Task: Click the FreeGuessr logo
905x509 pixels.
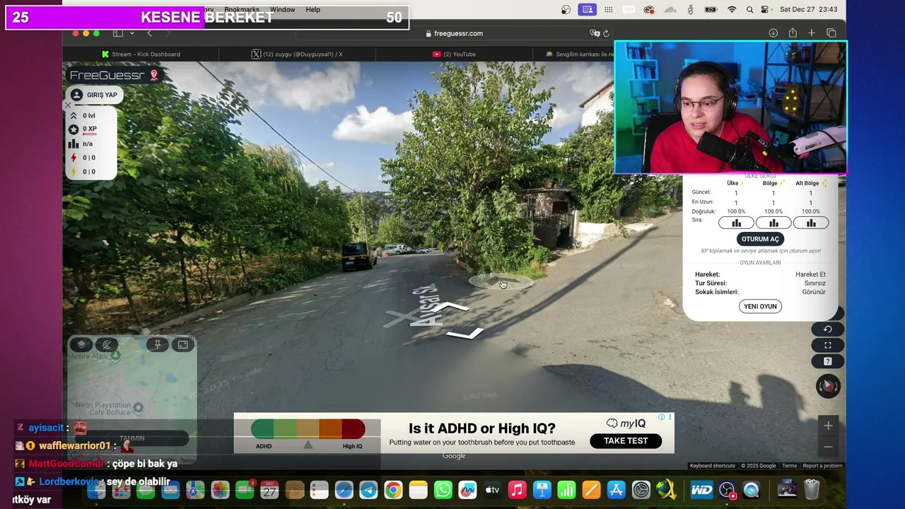Action: pyautogui.click(x=114, y=75)
